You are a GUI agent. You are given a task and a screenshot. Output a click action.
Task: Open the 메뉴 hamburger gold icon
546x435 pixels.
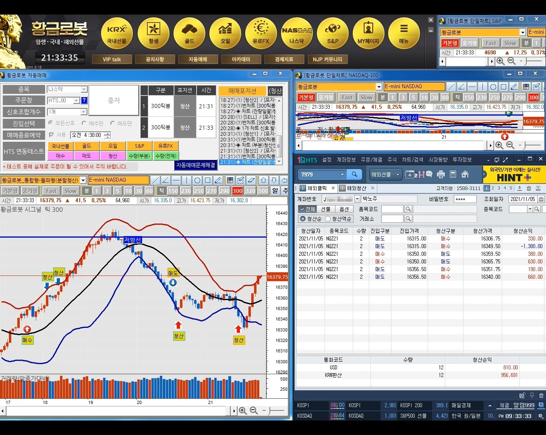click(x=404, y=34)
